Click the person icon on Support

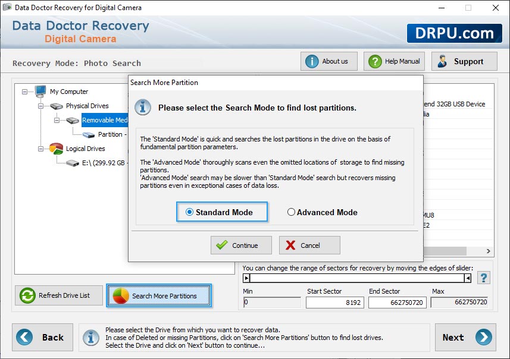(442, 61)
